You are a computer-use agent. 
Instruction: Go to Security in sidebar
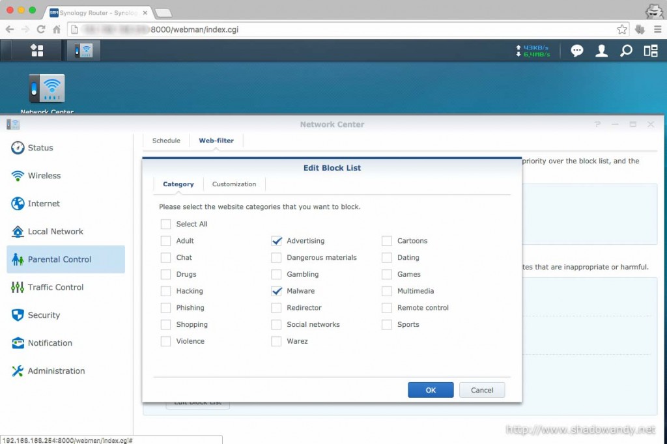(44, 315)
